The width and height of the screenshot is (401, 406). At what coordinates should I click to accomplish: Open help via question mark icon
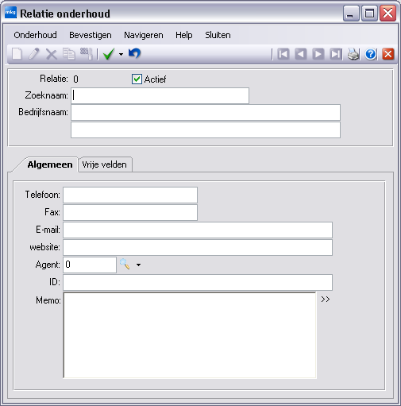(x=371, y=54)
